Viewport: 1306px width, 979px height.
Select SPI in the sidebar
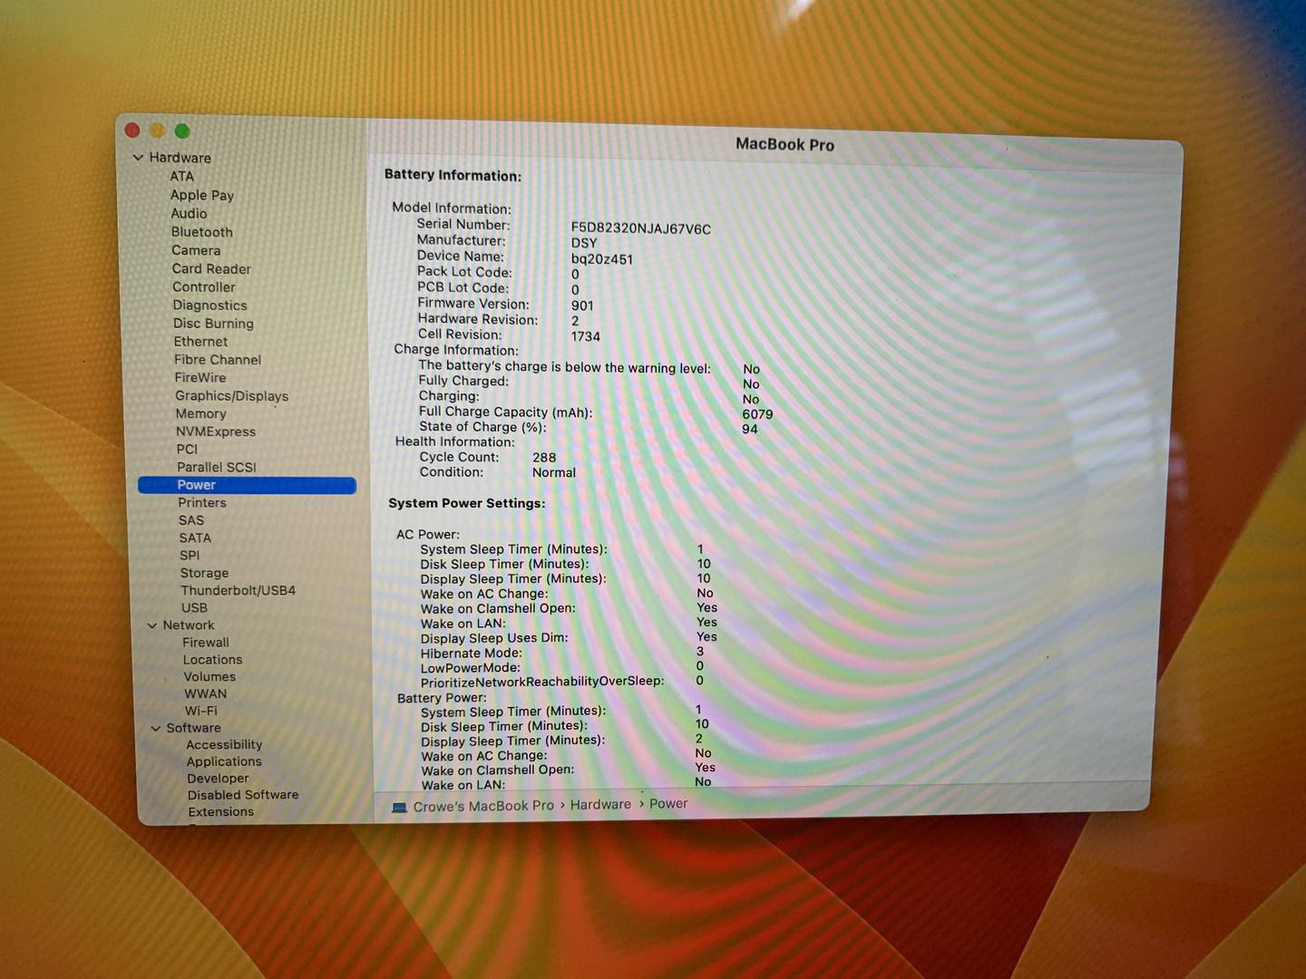(190, 556)
